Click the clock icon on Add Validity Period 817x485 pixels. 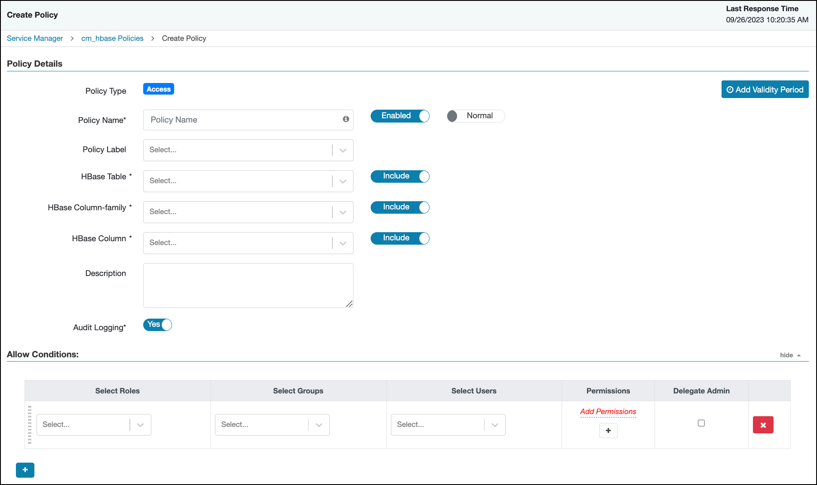point(730,89)
